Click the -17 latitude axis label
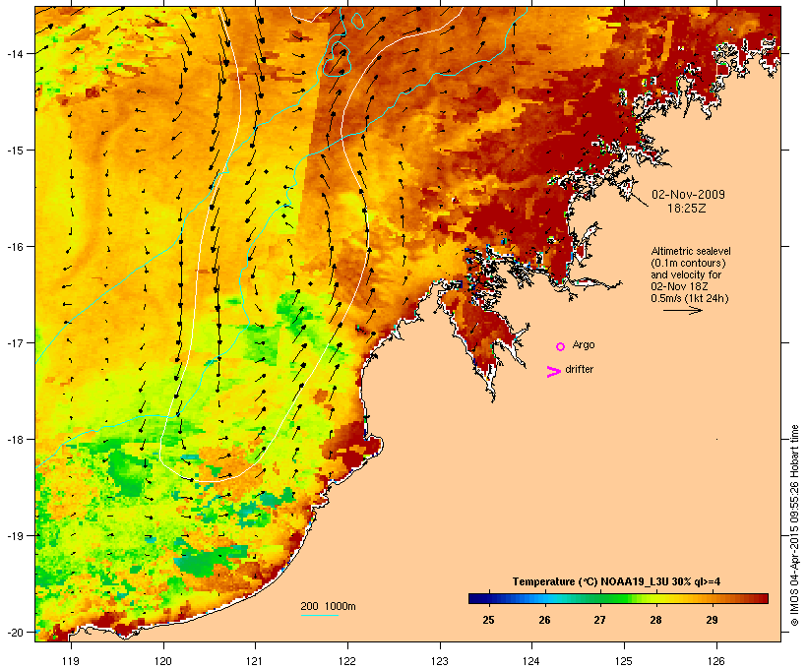The image size is (807, 669). pyautogui.click(x=14, y=342)
